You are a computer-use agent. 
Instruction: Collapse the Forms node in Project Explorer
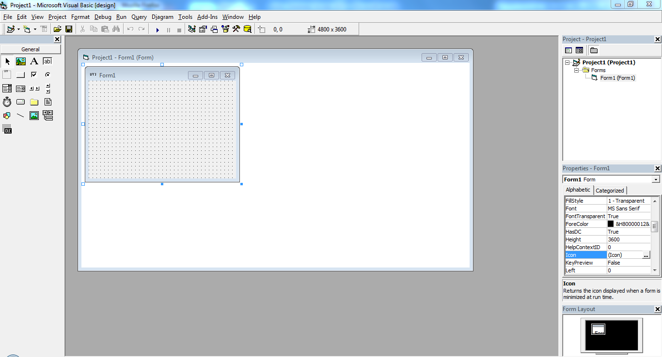576,70
